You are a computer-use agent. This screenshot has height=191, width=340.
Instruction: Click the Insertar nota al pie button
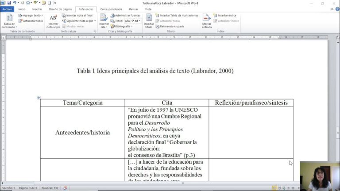[x=53, y=21]
